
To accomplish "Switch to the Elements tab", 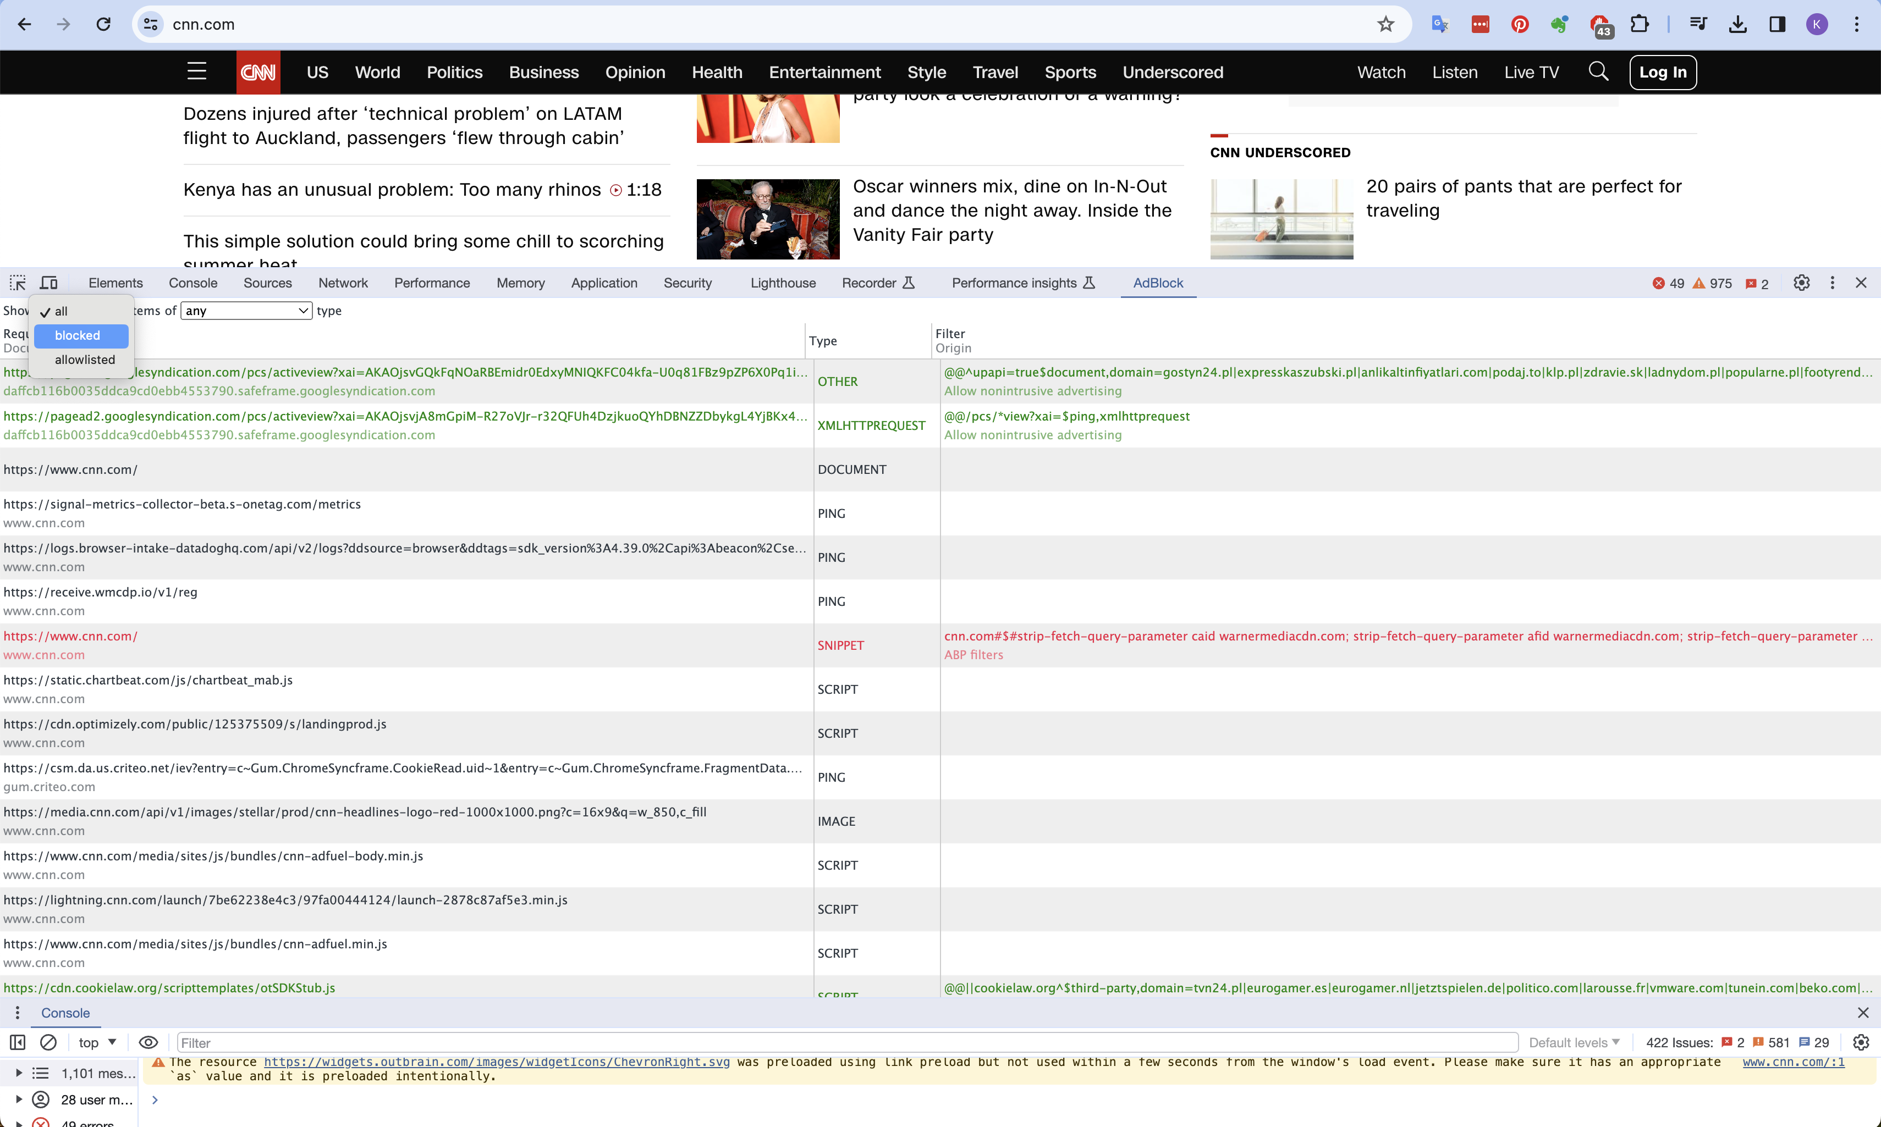I will 116,283.
